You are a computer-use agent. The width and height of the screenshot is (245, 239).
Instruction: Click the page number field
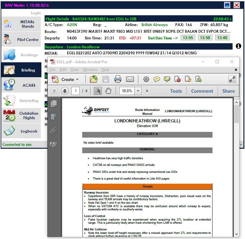coord(76,91)
